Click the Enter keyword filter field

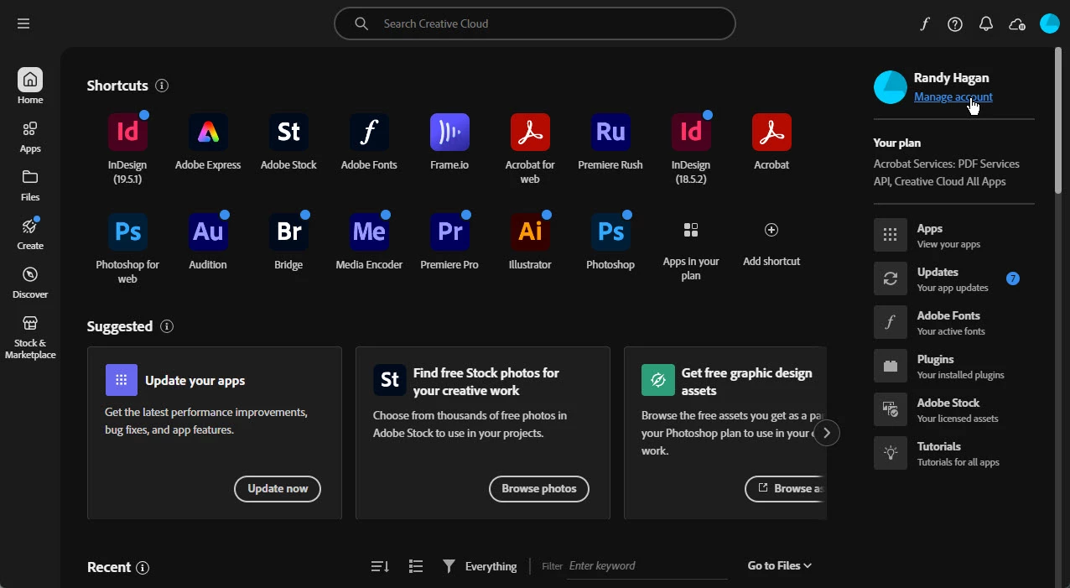[647, 566]
